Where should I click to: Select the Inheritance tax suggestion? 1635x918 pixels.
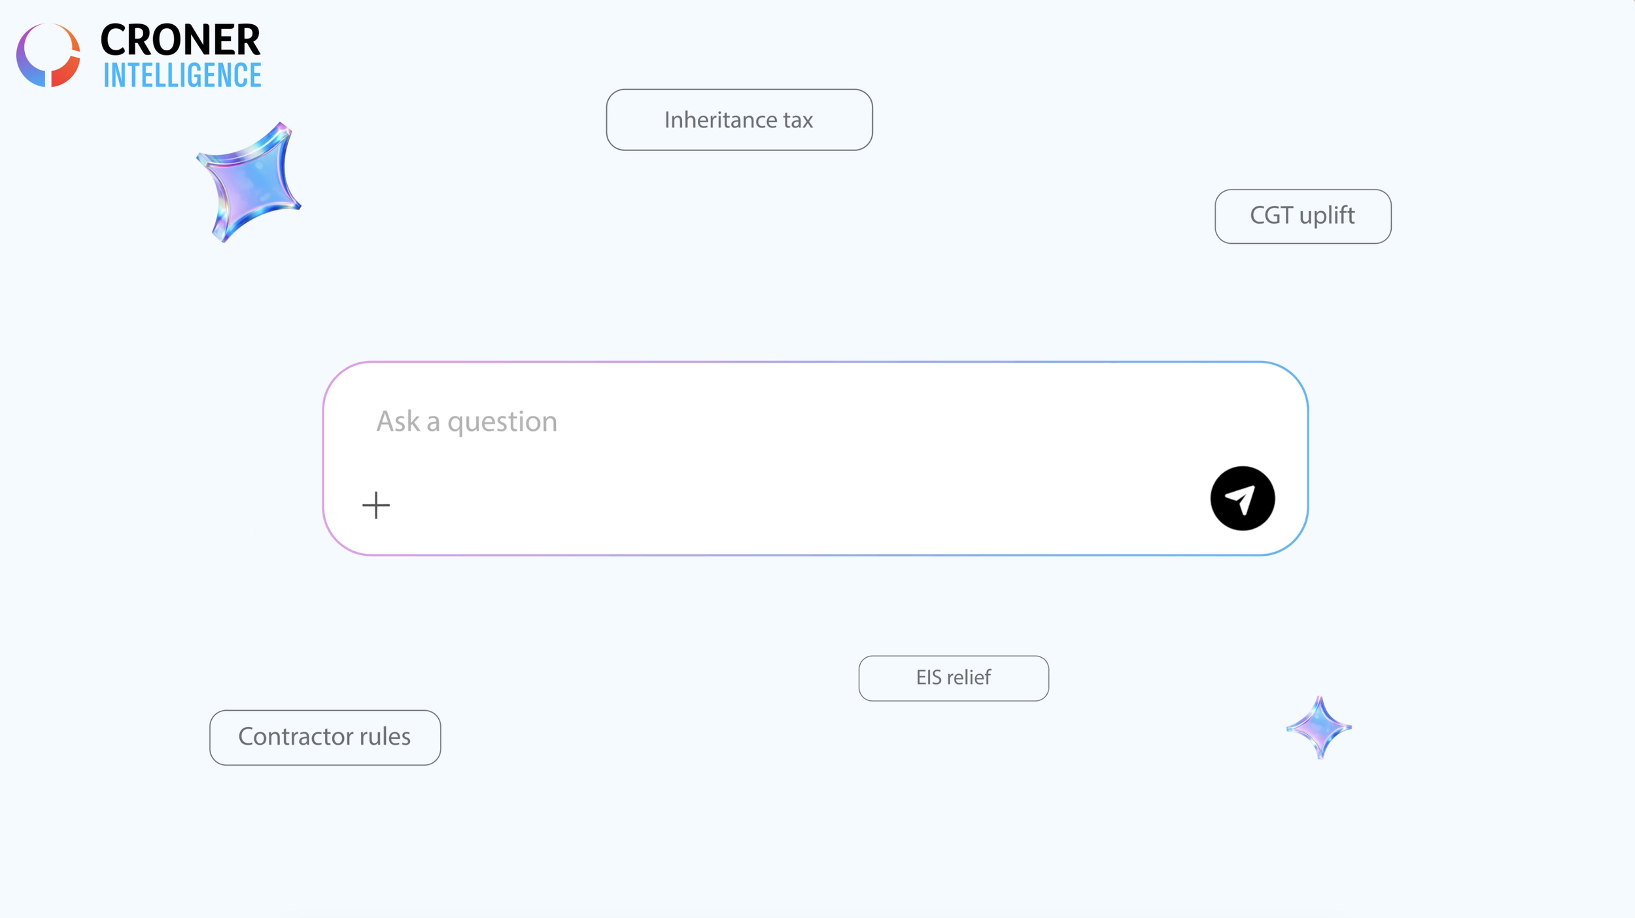click(739, 120)
